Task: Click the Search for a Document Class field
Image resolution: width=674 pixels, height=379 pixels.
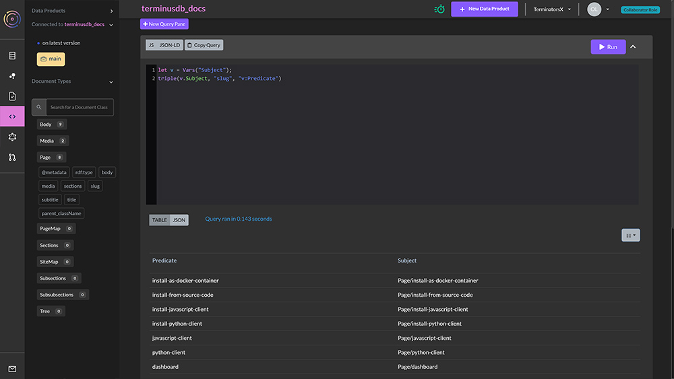Action: click(x=80, y=107)
